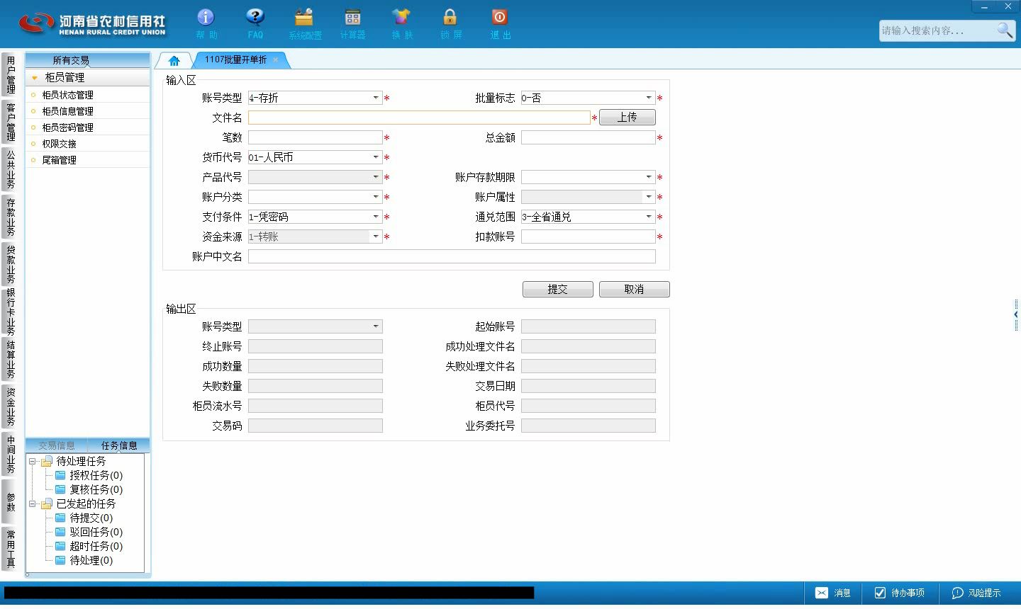Open the 常用工具 side tab
This screenshot has width=1021, height=609.
[10, 549]
